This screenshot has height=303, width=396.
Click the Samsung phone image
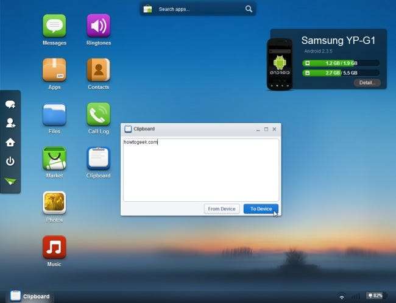[x=280, y=64]
